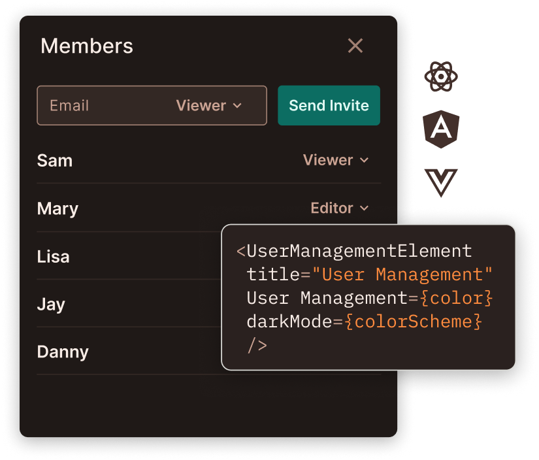The image size is (539, 460).
Task: Click the Members dialog title
Action: 87,46
